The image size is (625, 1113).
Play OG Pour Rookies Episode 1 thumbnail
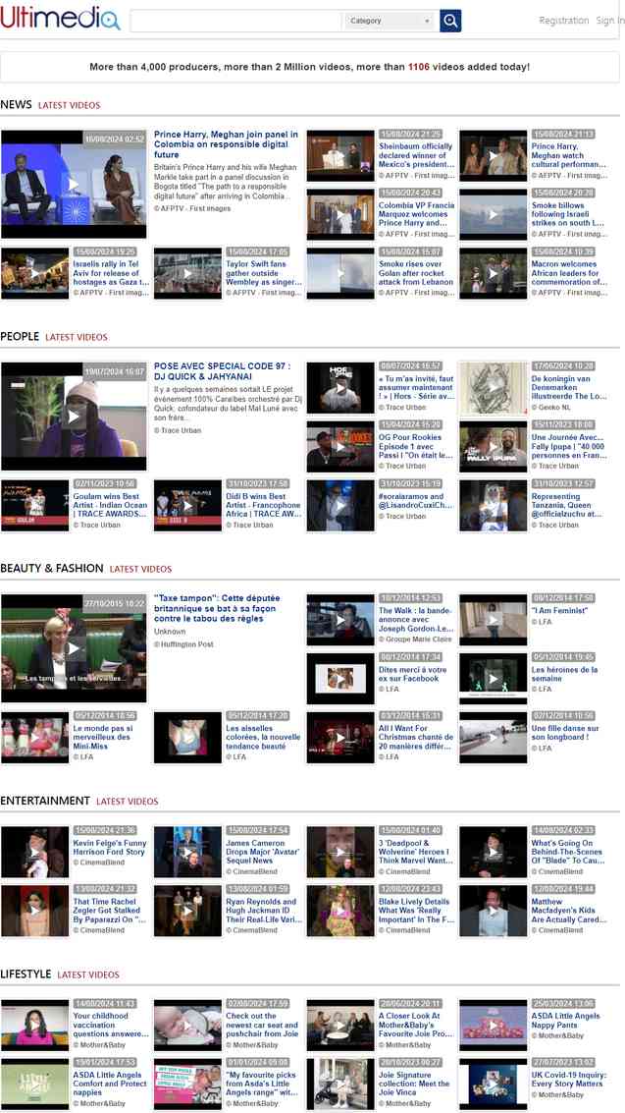pyautogui.click(x=340, y=447)
